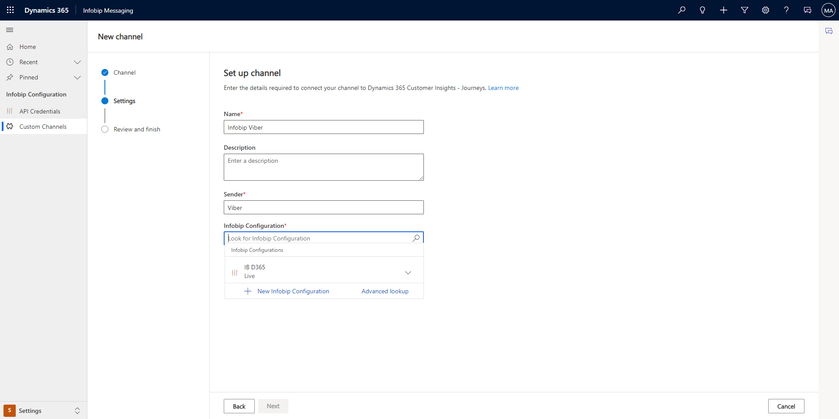
Task: Click the Cancel button
Action: (x=786, y=406)
